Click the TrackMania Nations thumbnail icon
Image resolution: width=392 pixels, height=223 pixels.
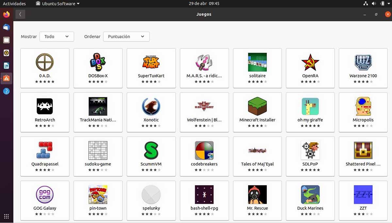click(x=98, y=106)
